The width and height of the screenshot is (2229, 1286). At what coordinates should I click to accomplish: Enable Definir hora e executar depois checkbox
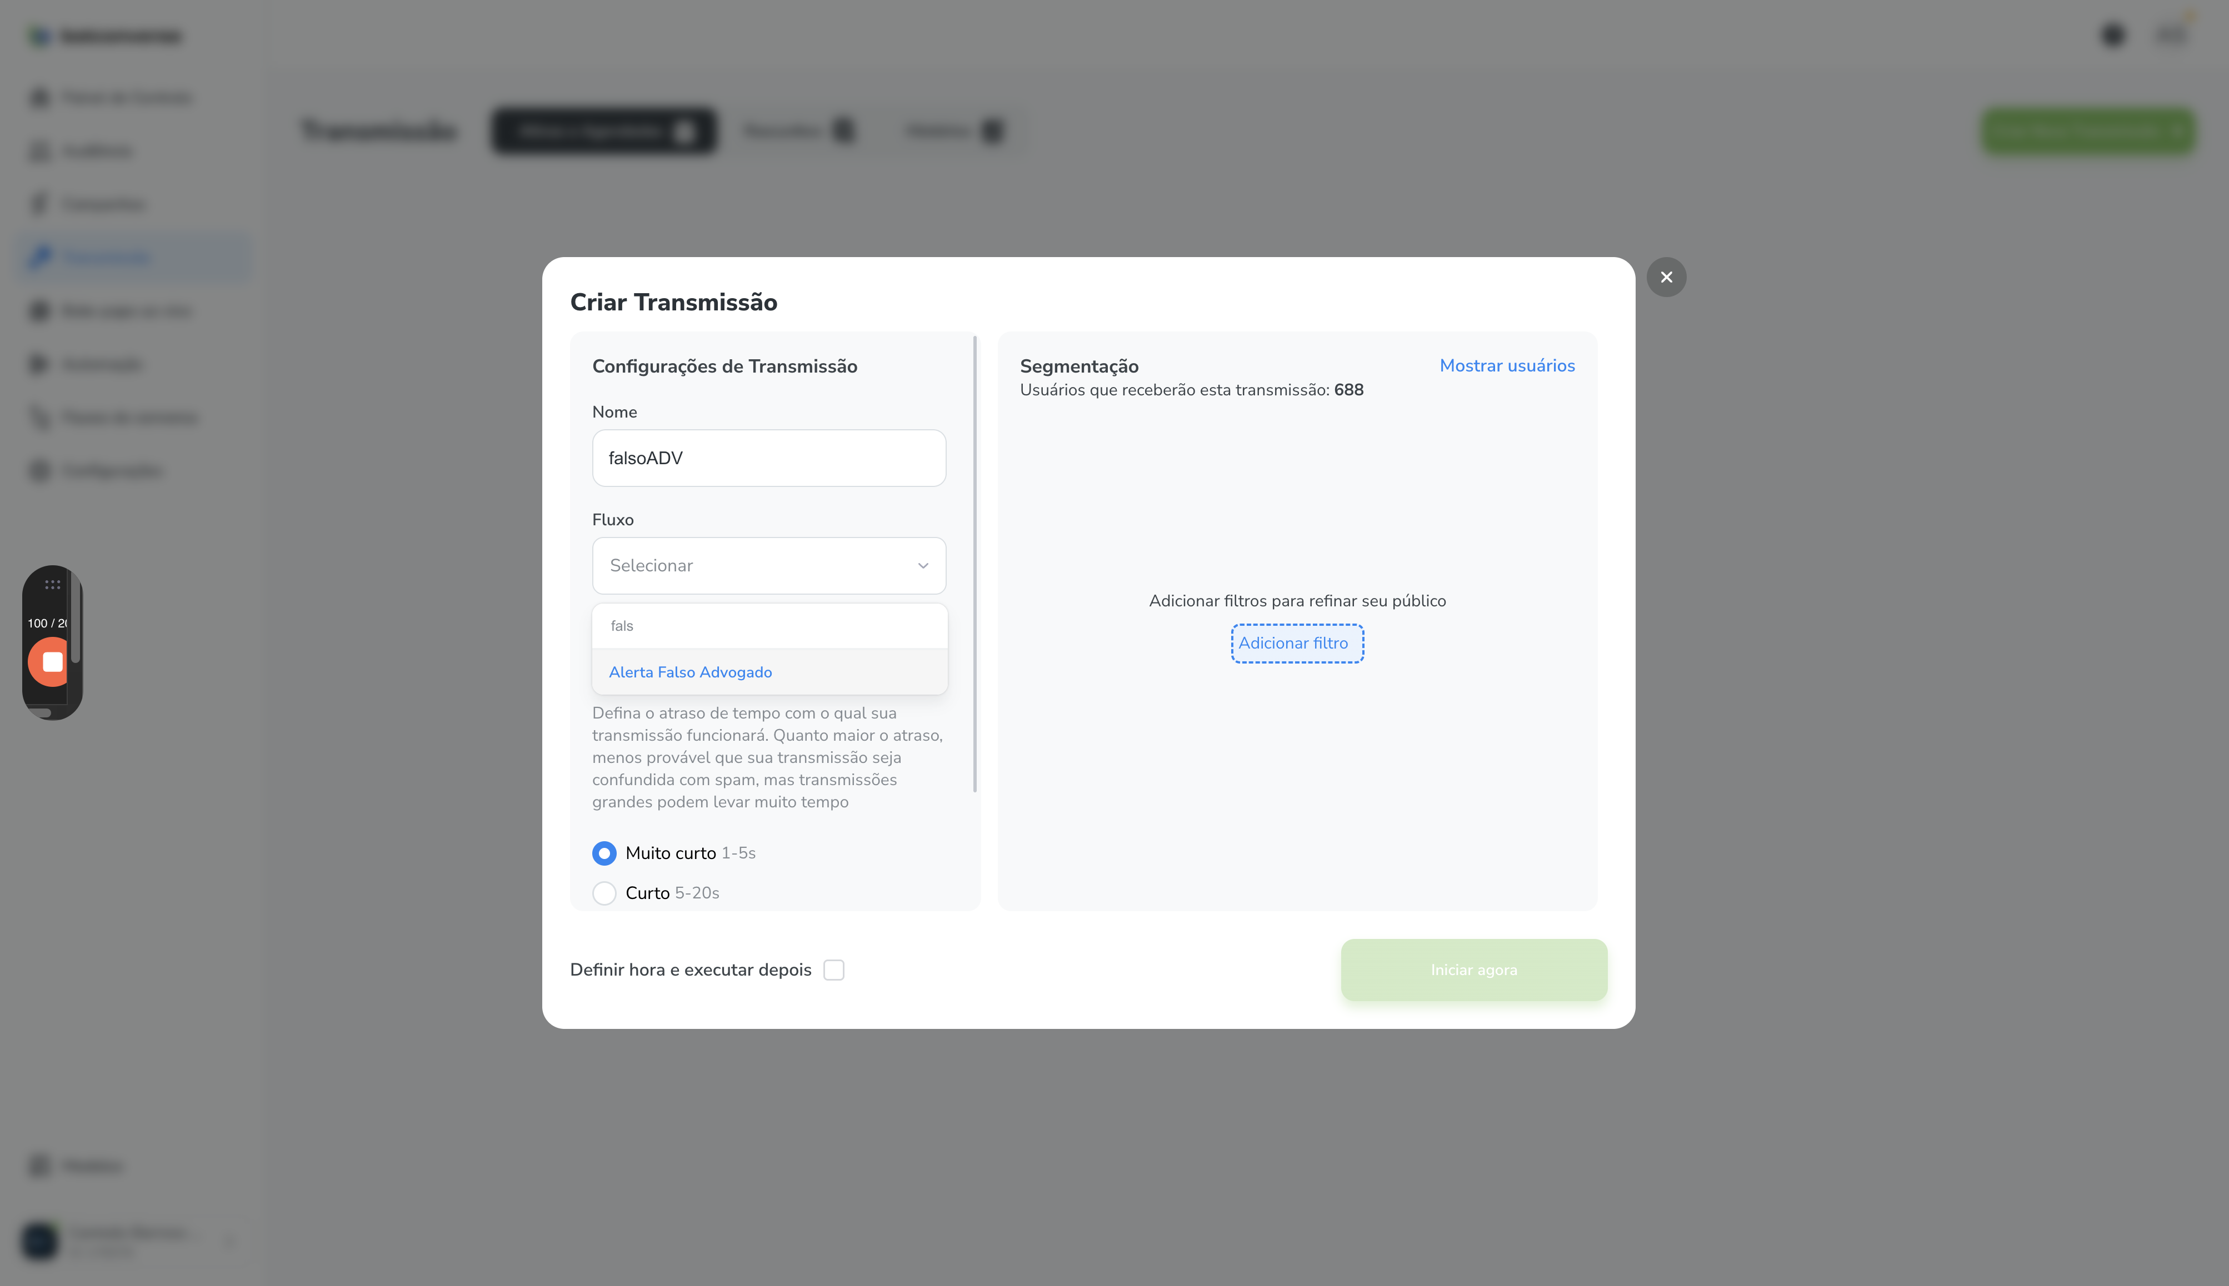[x=834, y=970]
